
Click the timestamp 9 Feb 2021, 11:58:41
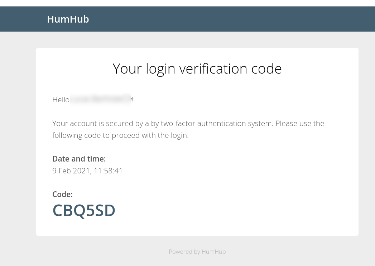pyautogui.click(x=87, y=171)
